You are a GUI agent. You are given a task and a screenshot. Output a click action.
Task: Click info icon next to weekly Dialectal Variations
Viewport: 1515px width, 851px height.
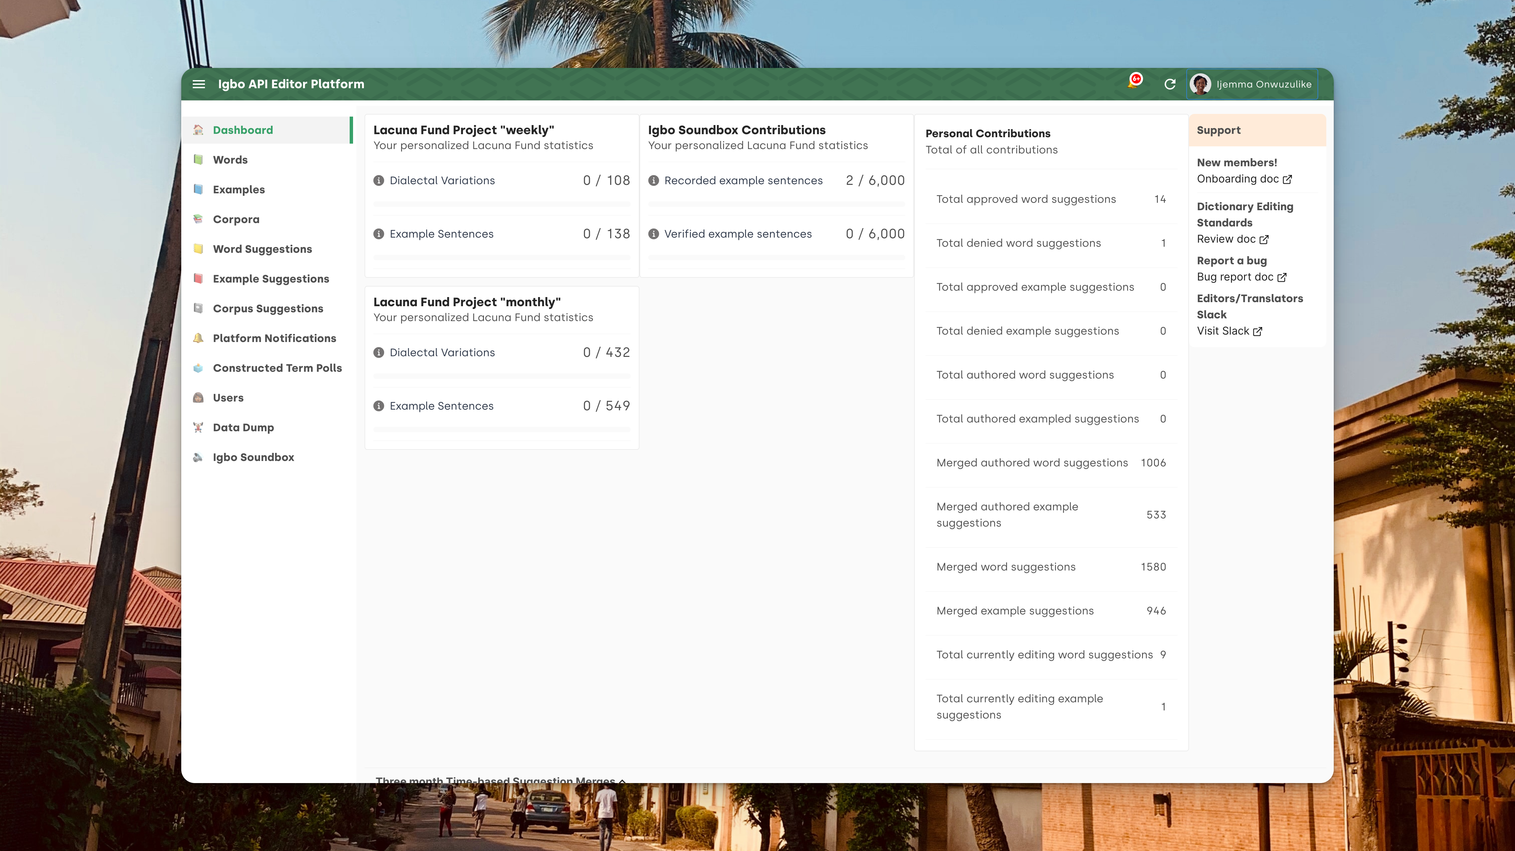click(379, 180)
